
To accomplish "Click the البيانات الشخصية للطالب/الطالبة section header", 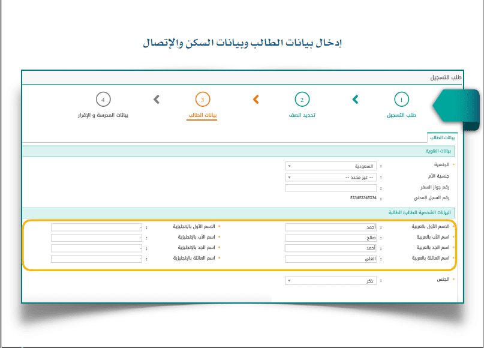I will 238,213.
